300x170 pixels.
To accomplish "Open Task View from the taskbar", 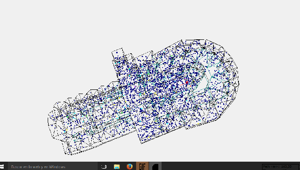I will pyautogui.click(x=104, y=167).
